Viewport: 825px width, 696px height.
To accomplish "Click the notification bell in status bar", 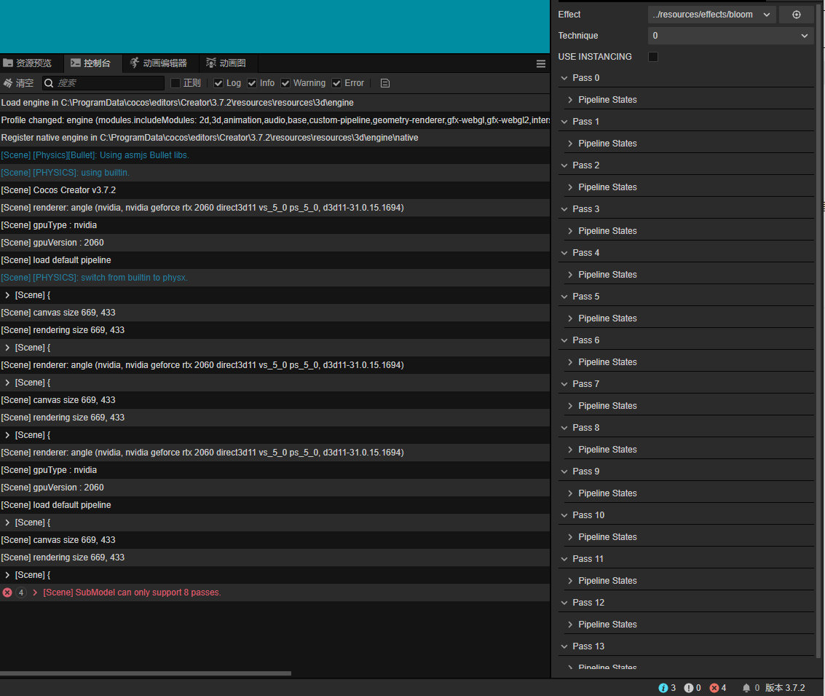I will [746, 688].
